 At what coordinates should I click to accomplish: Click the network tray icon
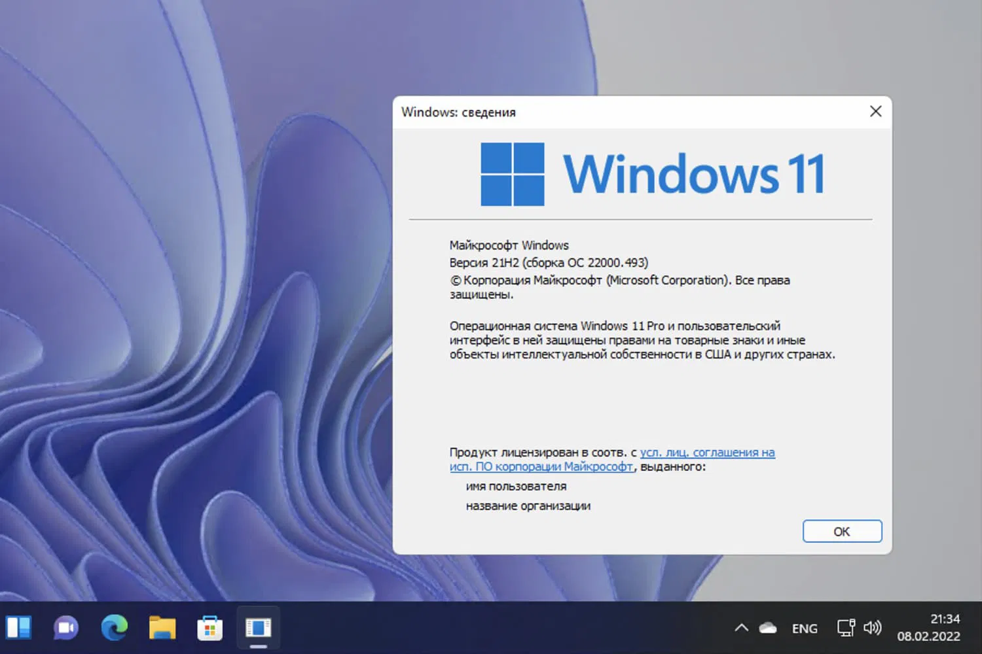pyautogui.click(x=846, y=627)
